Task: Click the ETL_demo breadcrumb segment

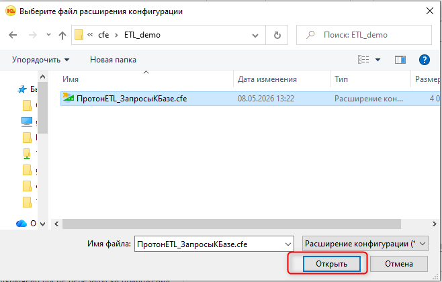Action: coord(142,35)
